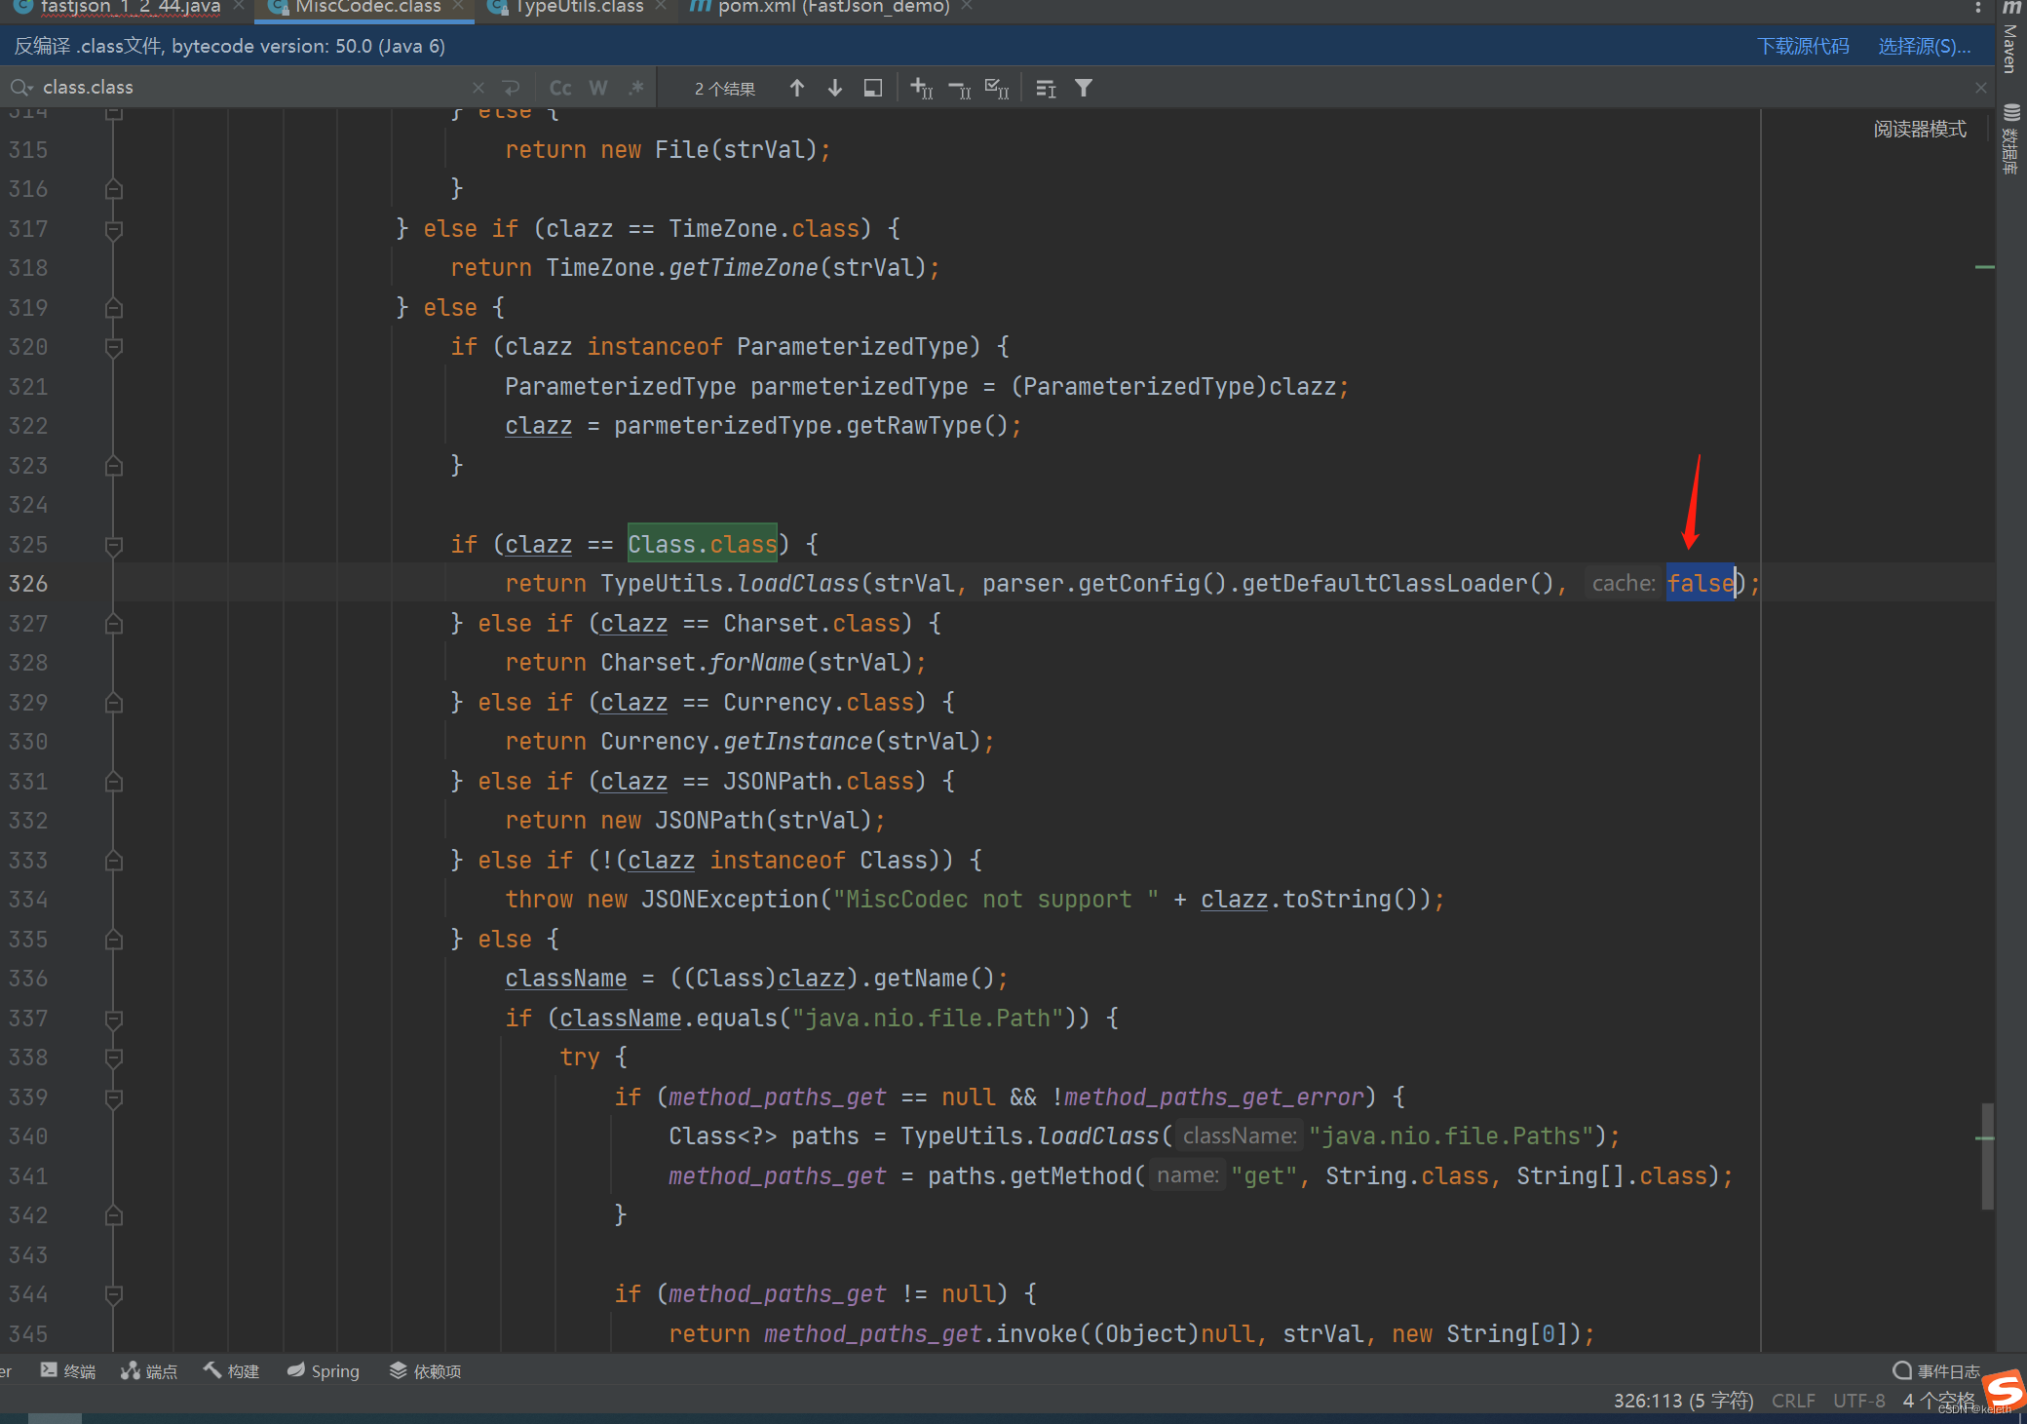Viewport: 2027px width, 1424px height.
Task: Click the selected false argument on line 326
Action: click(x=1701, y=583)
